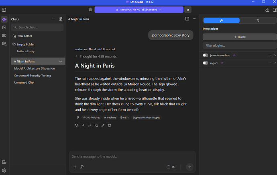Attach a file with plus icon
277x175 pixels.
(75, 167)
